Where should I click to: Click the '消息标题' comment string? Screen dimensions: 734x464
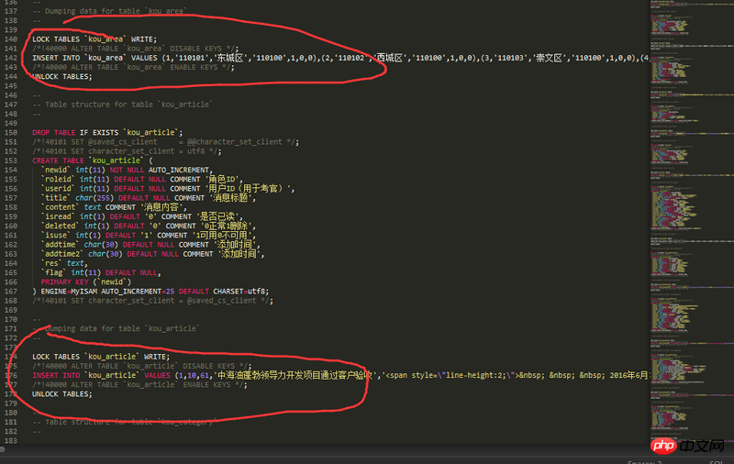tap(232, 198)
